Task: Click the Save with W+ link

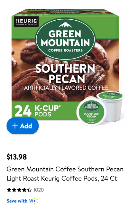Action: tap(22, 201)
